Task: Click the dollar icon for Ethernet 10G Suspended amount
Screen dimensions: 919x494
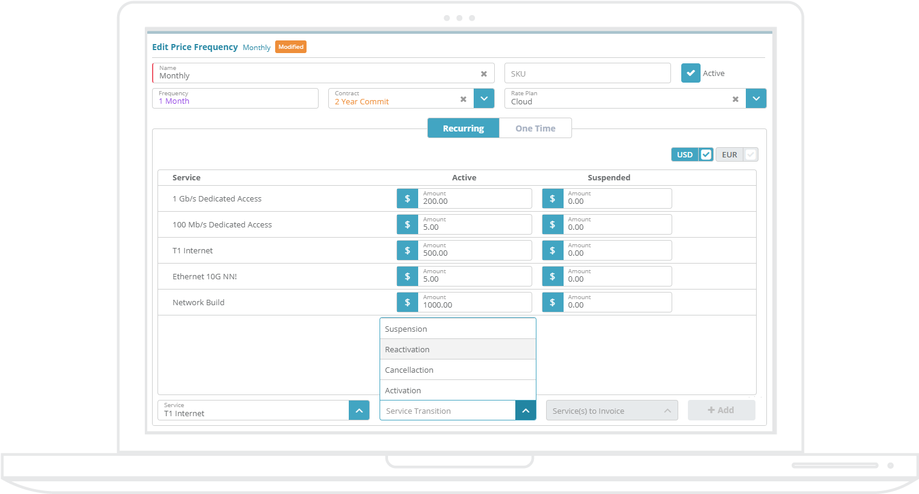Action: 553,276
